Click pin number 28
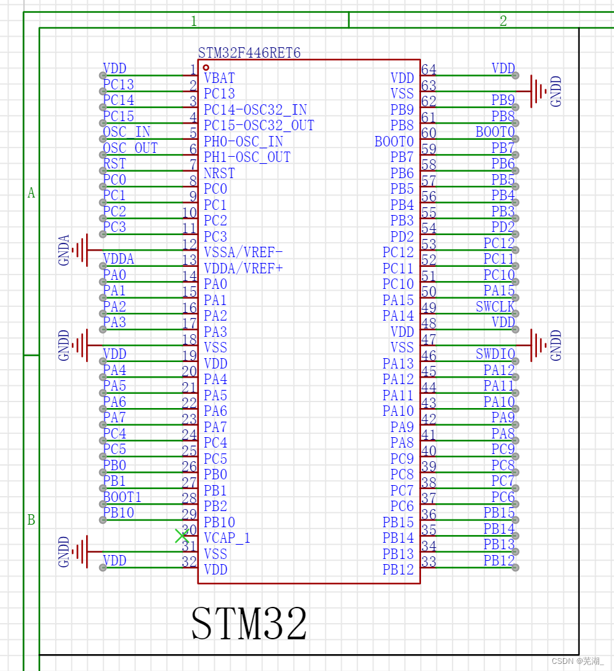The image size is (614, 671). tap(190, 497)
